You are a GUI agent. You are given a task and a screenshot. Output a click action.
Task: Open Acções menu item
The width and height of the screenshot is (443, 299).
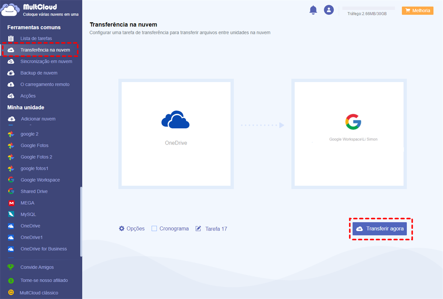point(28,96)
